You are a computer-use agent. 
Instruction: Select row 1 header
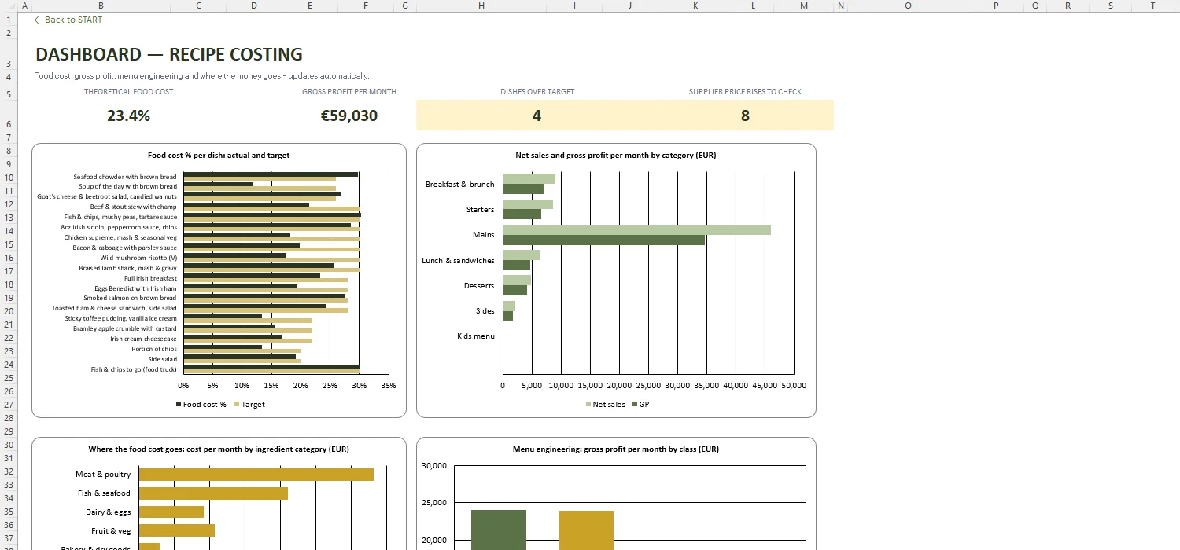(x=7, y=20)
